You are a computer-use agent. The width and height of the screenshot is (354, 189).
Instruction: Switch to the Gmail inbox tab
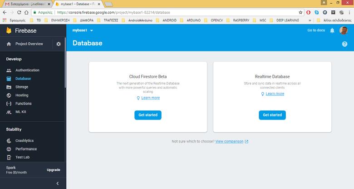point(27,4)
